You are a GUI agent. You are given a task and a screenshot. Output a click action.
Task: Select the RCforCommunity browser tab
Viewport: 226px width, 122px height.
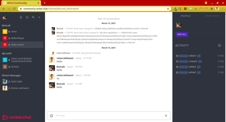[21, 3]
